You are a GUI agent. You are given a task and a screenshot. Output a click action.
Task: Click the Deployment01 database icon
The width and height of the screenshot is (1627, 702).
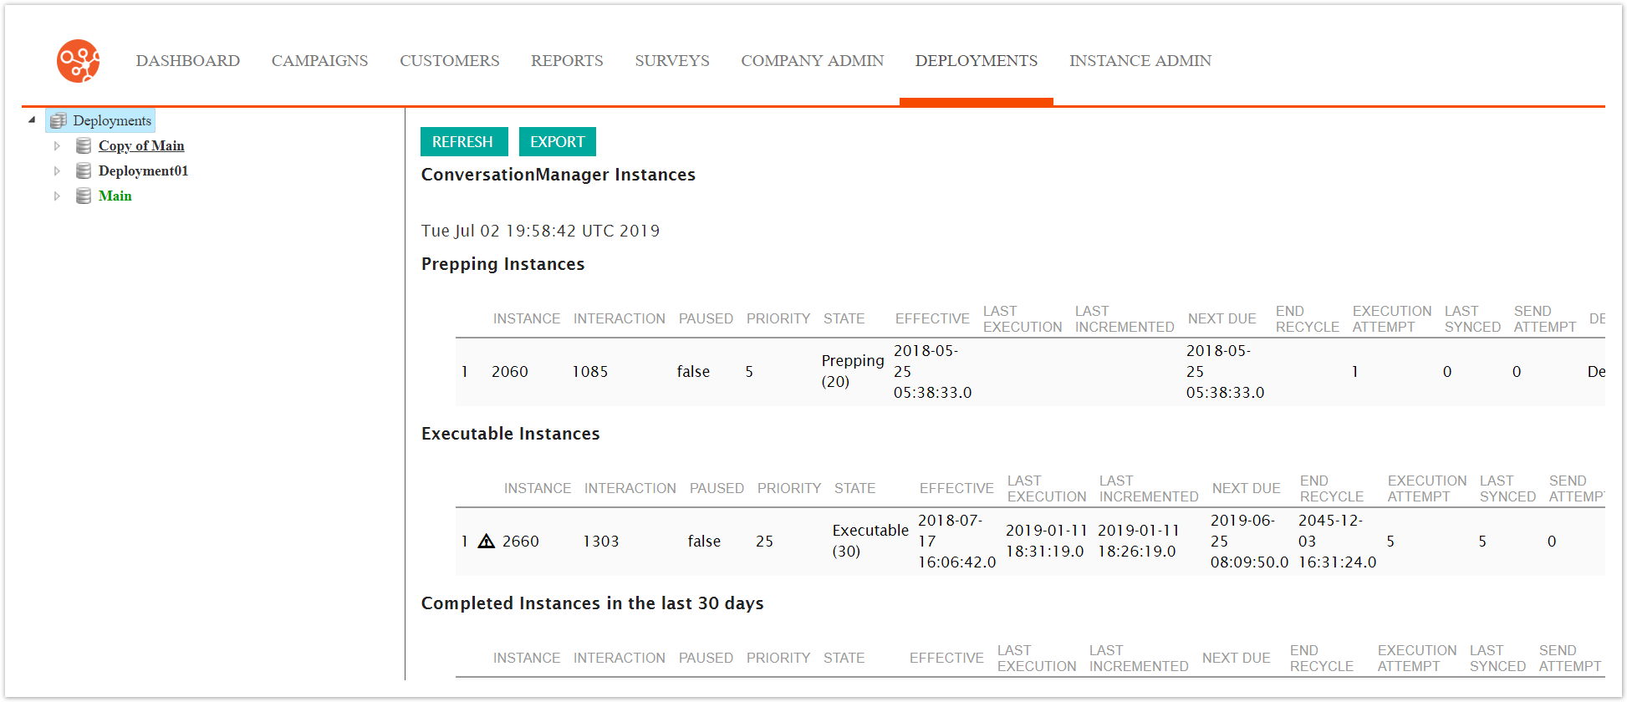84,170
